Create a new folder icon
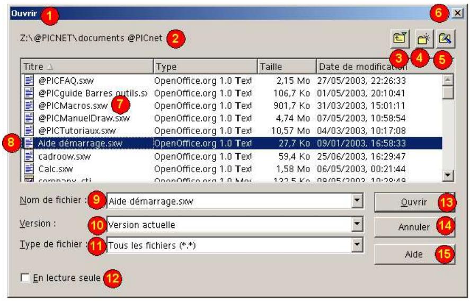Screen dimensions: 470x301 click(x=424, y=38)
